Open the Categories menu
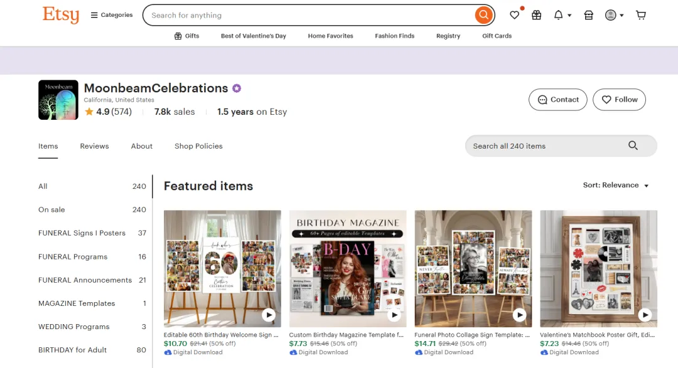Image resolution: width=678 pixels, height=368 pixels. tap(112, 15)
